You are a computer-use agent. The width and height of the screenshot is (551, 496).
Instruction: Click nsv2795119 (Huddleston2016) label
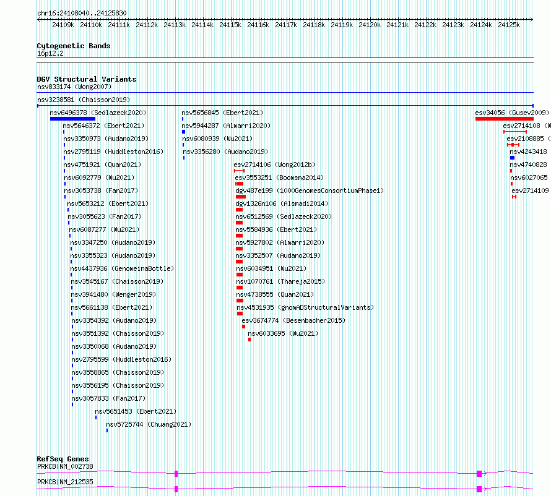click(x=113, y=152)
